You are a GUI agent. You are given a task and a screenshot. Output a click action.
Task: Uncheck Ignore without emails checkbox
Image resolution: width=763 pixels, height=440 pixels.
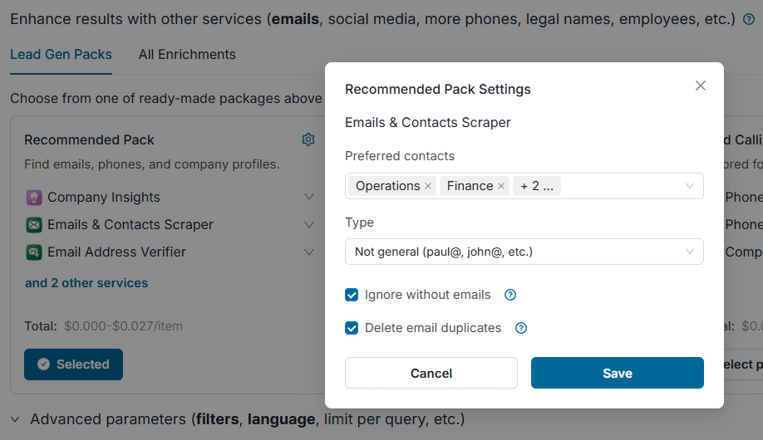pyautogui.click(x=352, y=295)
